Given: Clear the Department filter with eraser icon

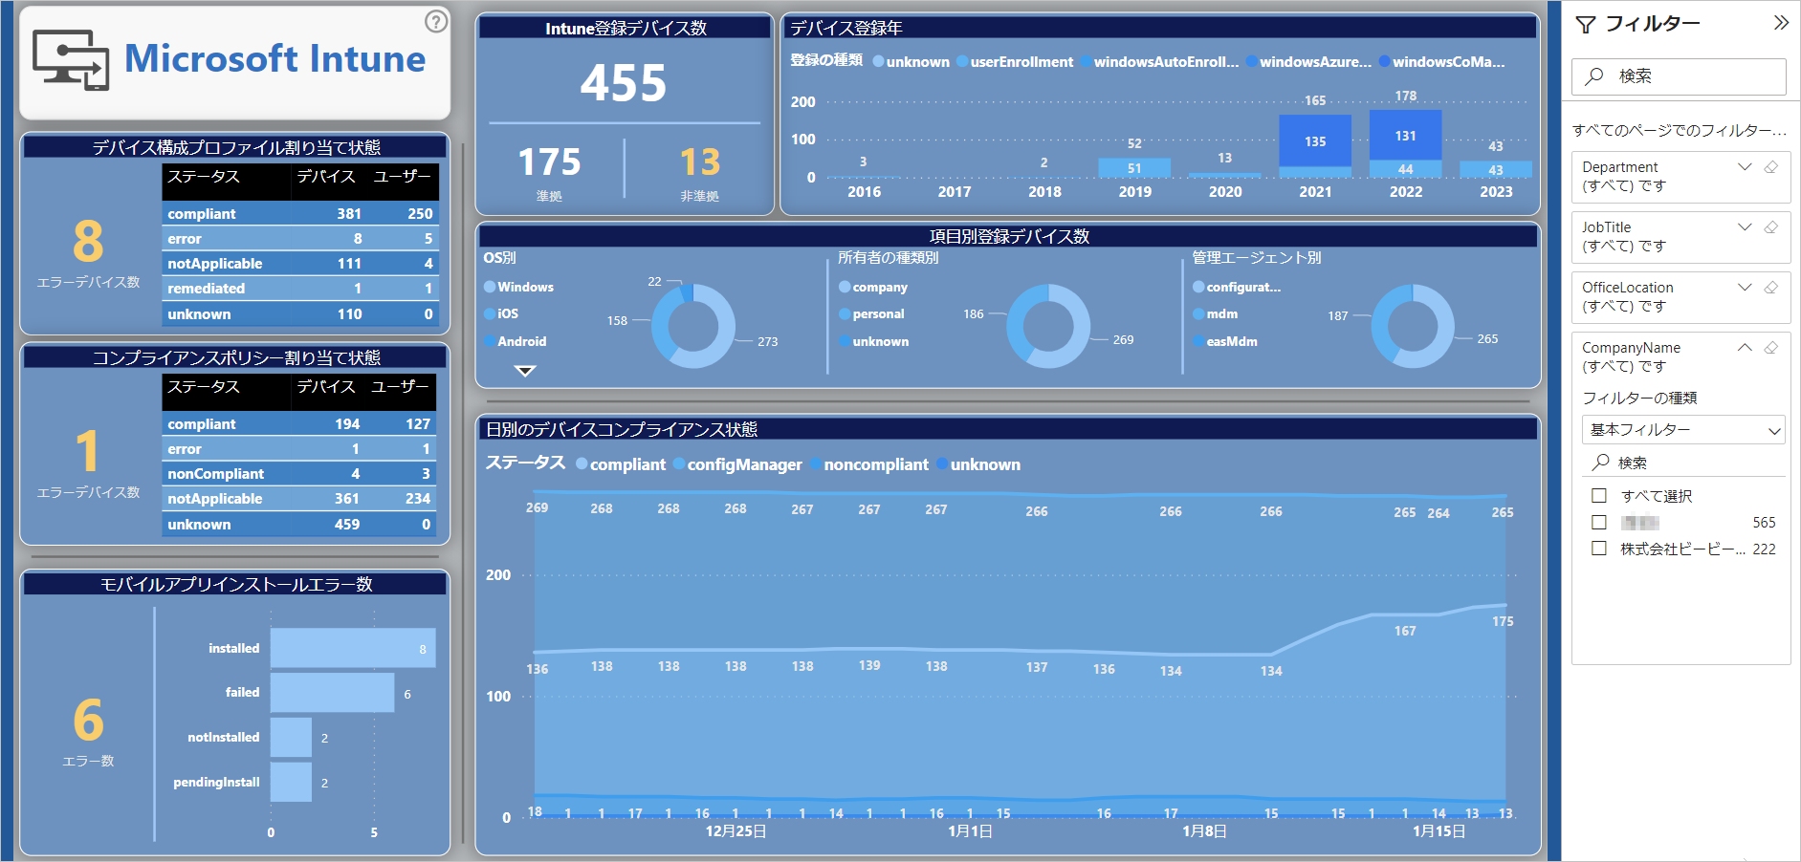Looking at the screenshot, I should tap(1771, 167).
